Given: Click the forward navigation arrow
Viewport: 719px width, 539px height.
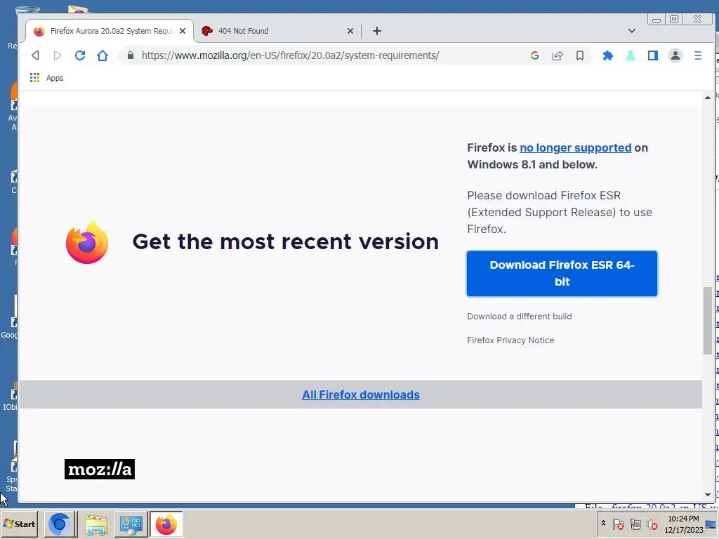Looking at the screenshot, I should click(58, 55).
